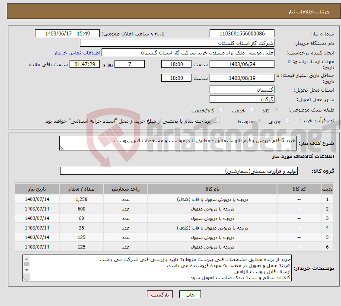Click the price validity date 1403/08/19
Viewport: 341px width, 306px height.
point(242,78)
